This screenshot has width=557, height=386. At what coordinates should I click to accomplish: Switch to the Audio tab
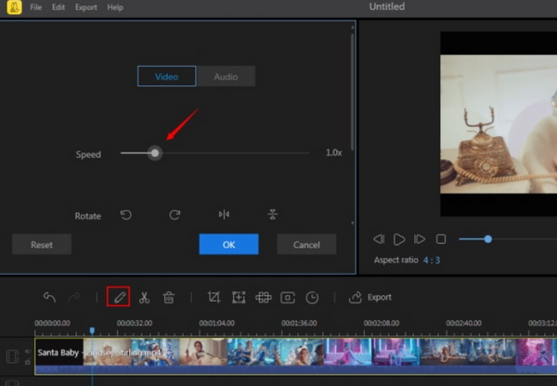(x=226, y=76)
